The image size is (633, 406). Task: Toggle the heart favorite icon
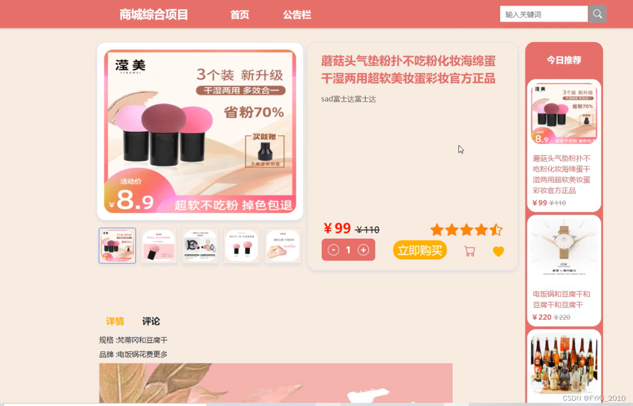pyautogui.click(x=498, y=251)
